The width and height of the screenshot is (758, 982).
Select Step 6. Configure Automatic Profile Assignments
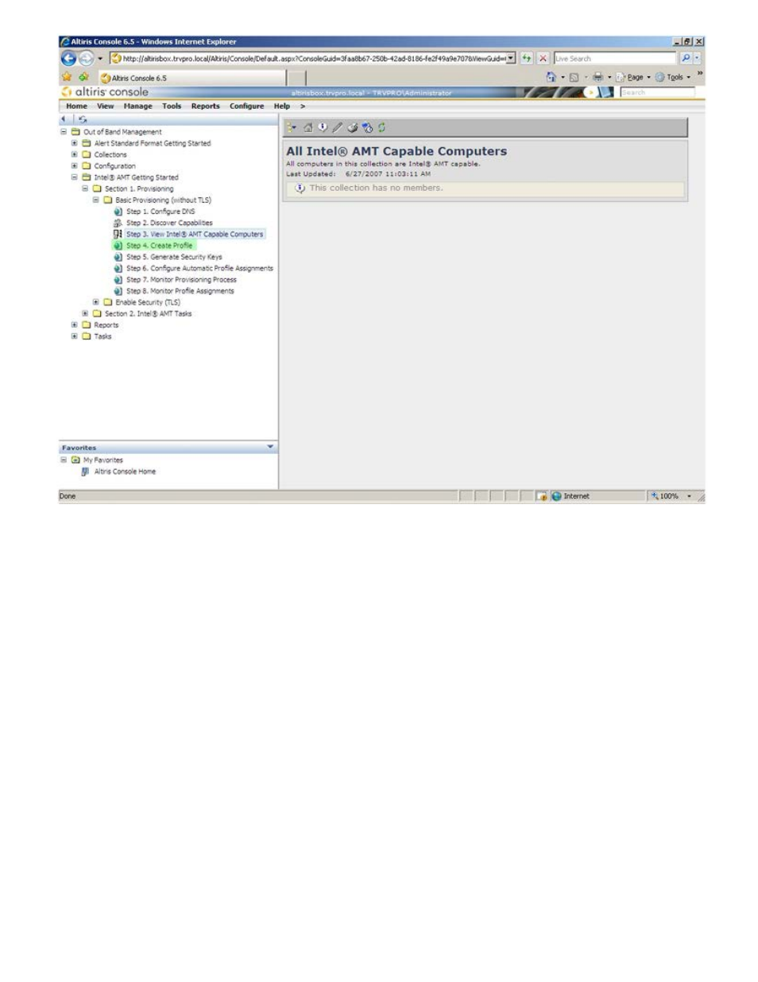point(199,268)
